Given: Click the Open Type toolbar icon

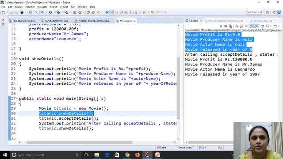Looking at the screenshot, I should [x=88, y=12].
